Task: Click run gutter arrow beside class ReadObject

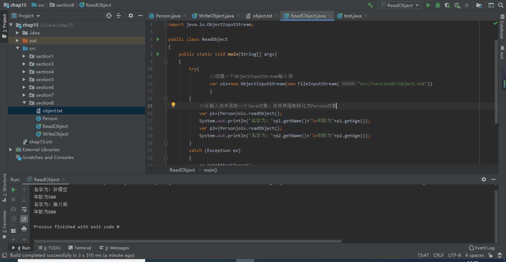Action: click(158, 39)
